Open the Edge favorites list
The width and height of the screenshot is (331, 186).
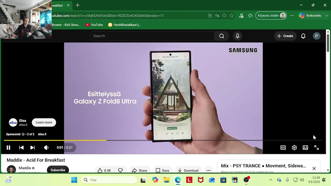point(250,16)
